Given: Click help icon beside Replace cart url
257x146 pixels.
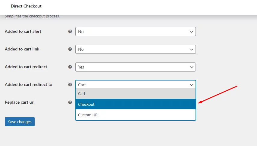Looking at the screenshot, I should click(70, 102).
